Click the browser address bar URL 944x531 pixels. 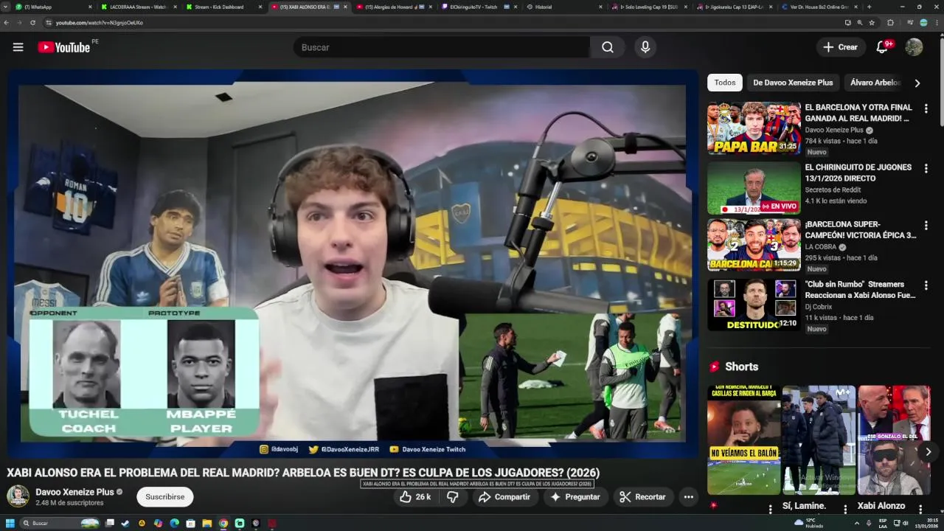(x=100, y=23)
